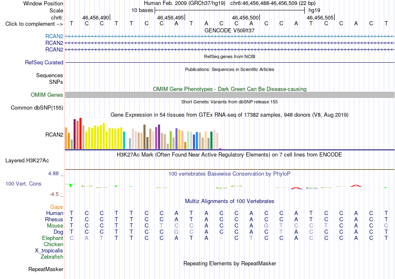Click the Window Position track label
Image resolution: width=395 pixels, height=279 pixels.
click(43, 3)
